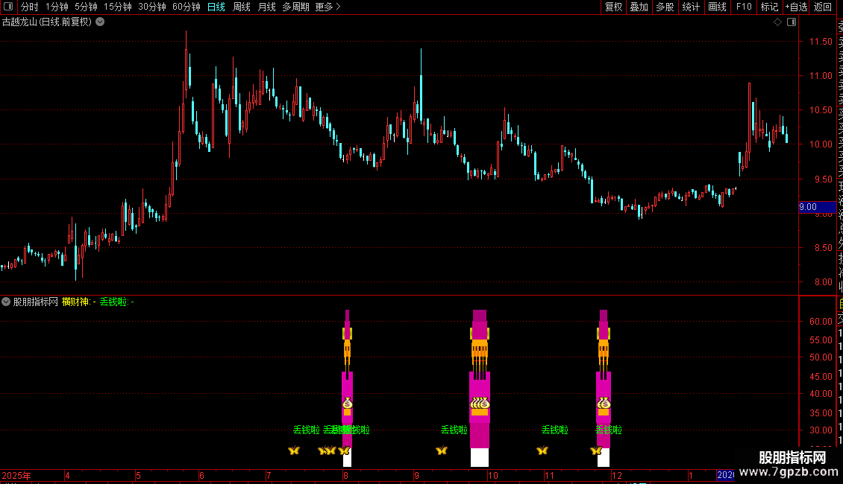The image size is (843, 484).
Task: Click the money bag icon in August signal
Action: 348,404
